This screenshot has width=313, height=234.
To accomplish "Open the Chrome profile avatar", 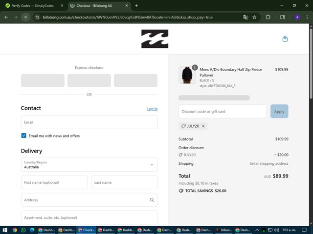I will tap(297, 18).
